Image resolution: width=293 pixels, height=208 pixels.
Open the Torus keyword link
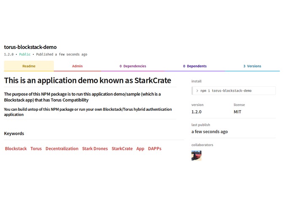36,149
